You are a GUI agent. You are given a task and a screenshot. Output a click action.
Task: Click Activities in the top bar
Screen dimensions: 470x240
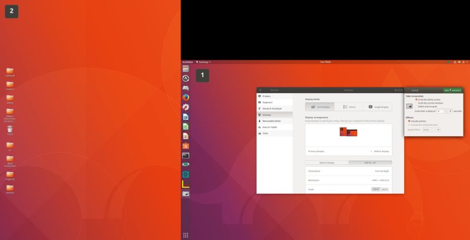point(187,62)
